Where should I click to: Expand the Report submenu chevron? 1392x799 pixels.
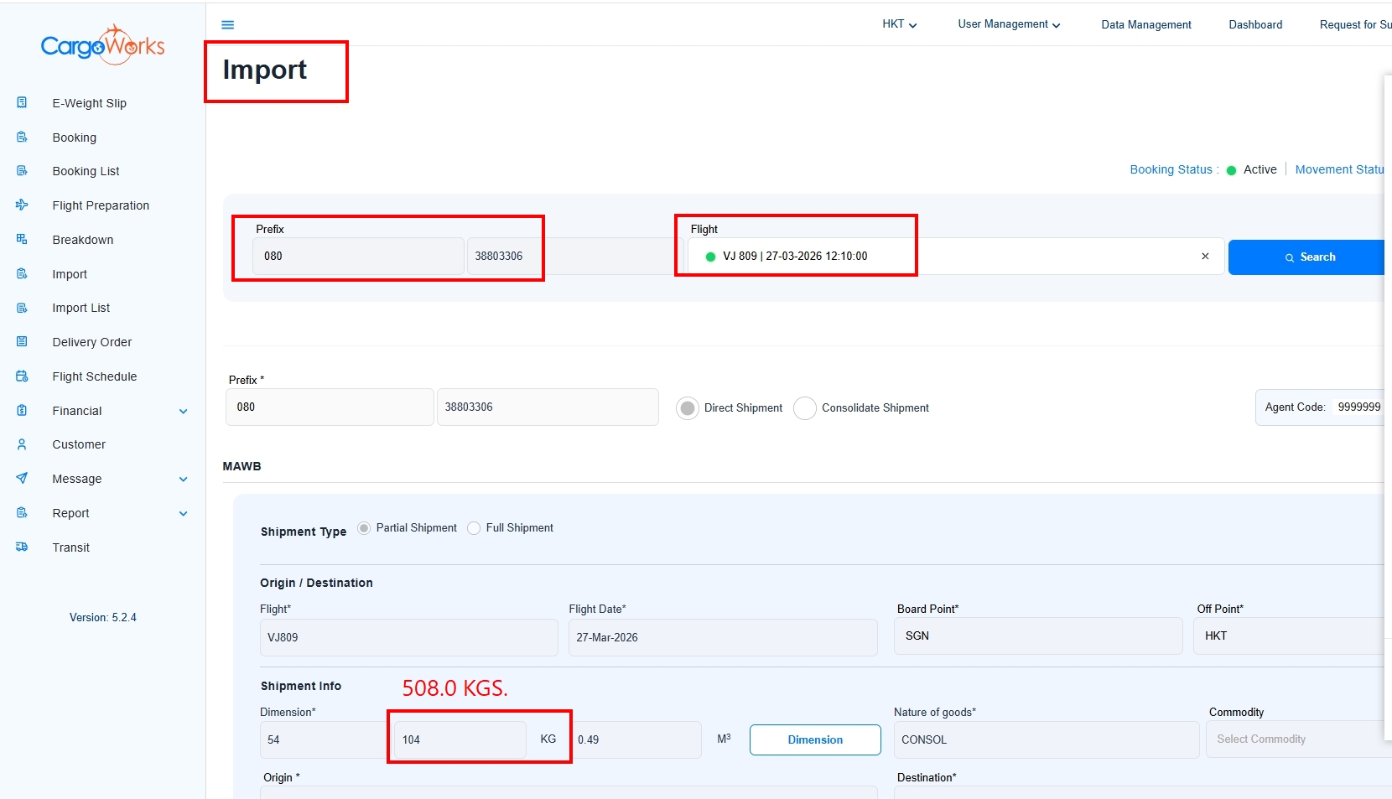(x=184, y=514)
